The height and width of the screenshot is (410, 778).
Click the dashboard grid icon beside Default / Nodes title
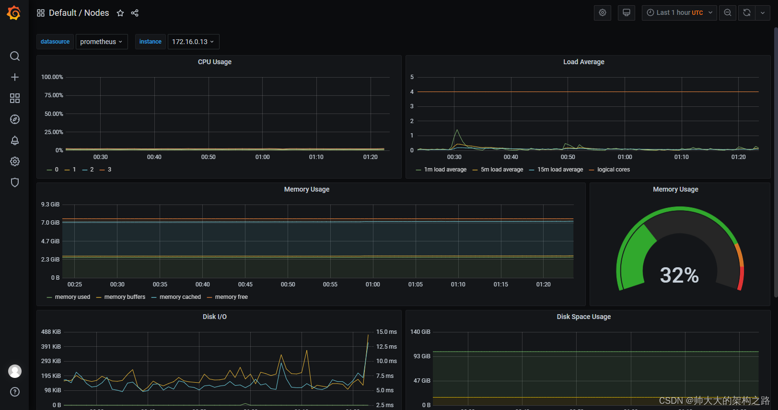[41, 13]
